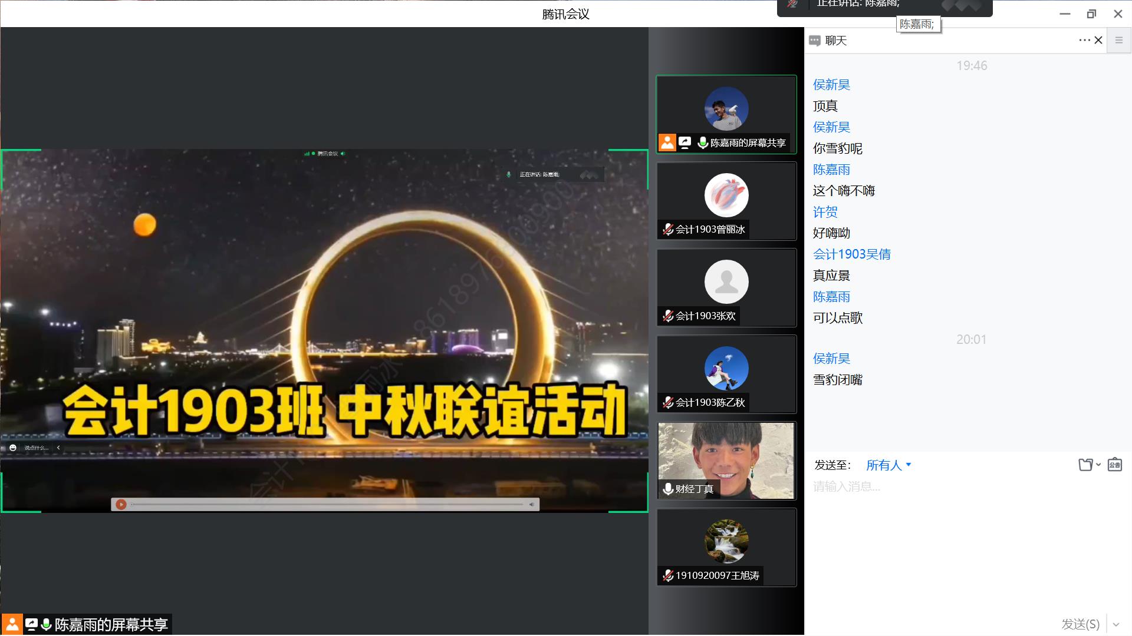Click the orange host icon in bottom-left label
The height and width of the screenshot is (636, 1132).
click(x=12, y=624)
